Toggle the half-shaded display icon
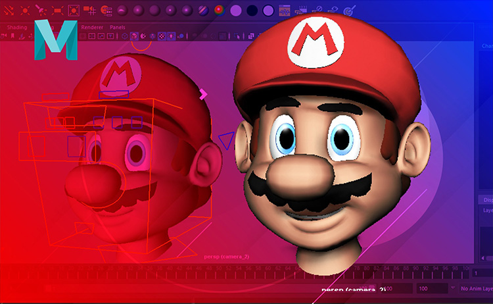Viewport: 493px width, 304px height. pos(143,36)
